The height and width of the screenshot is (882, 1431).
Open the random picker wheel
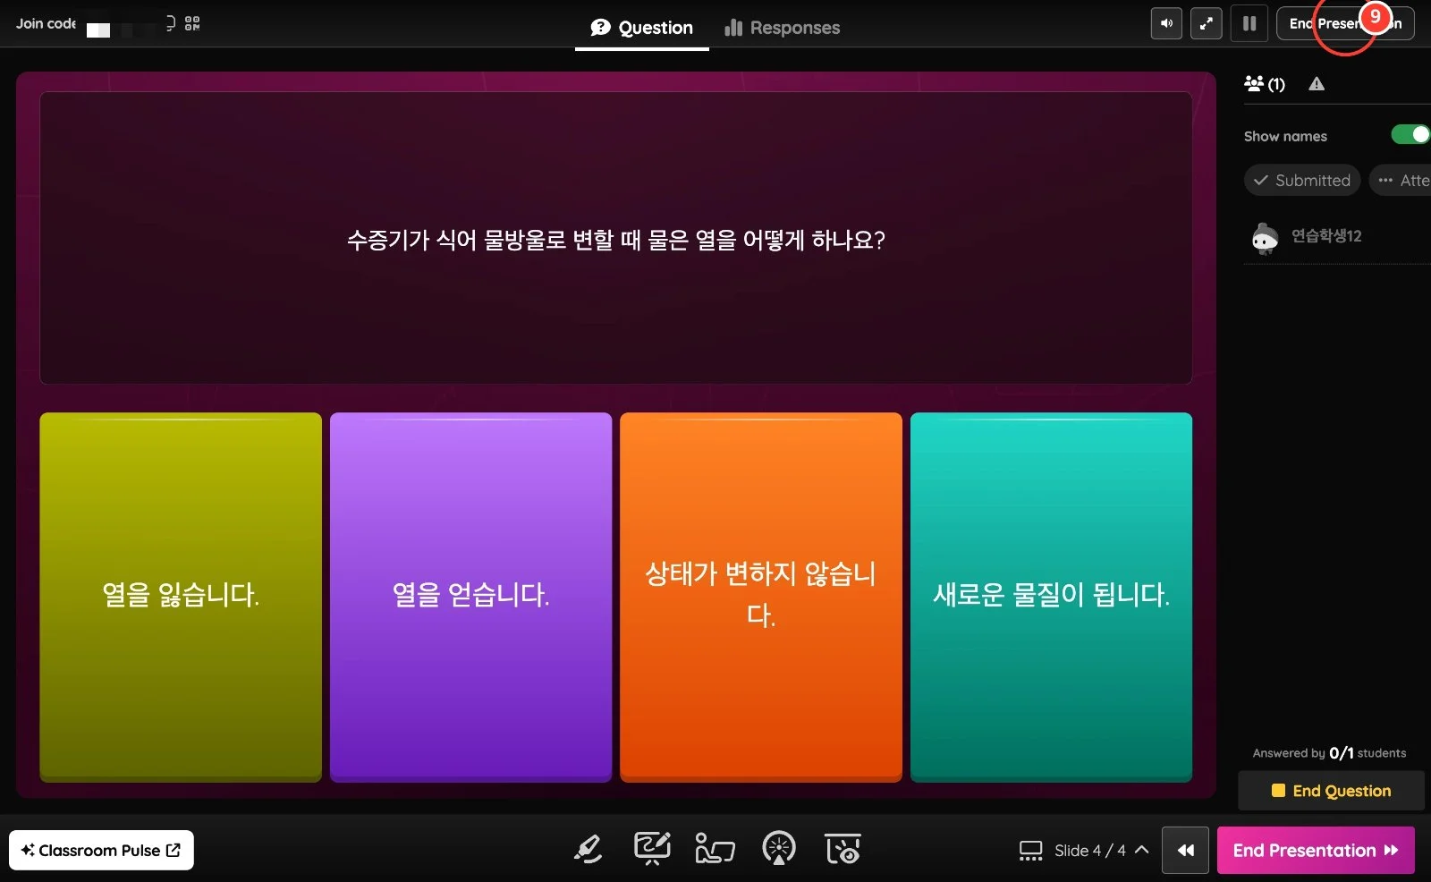(x=779, y=848)
